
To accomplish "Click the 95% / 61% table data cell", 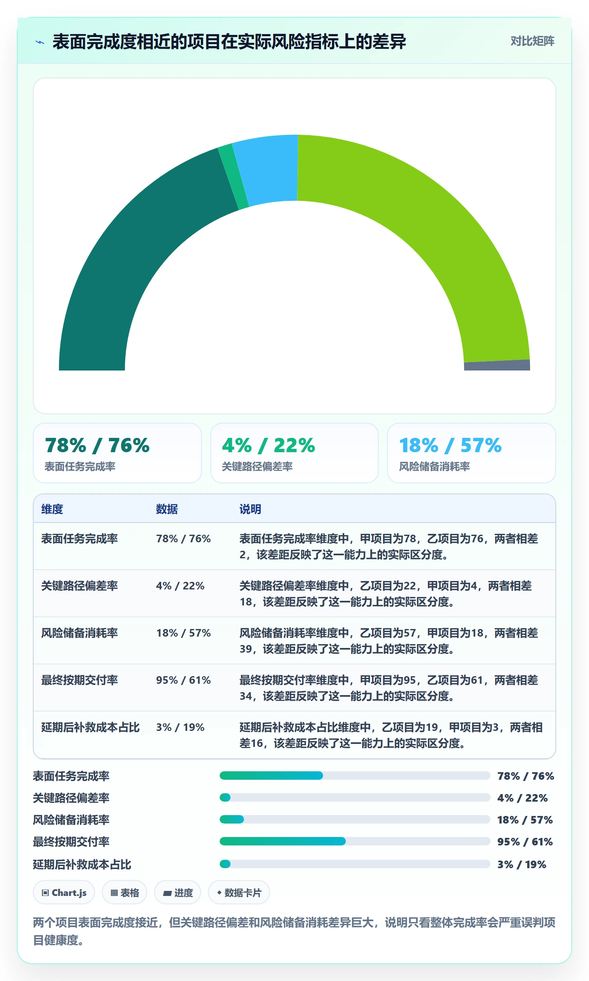I will click(x=183, y=680).
